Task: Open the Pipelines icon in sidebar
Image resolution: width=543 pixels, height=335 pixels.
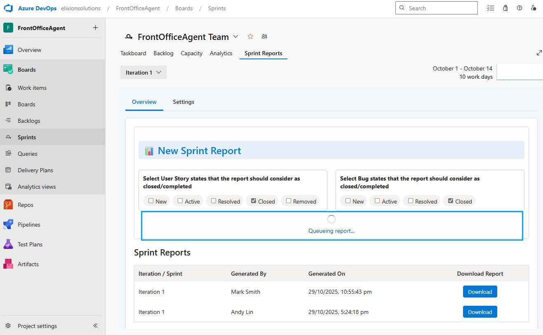Action: click(x=8, y=225)
